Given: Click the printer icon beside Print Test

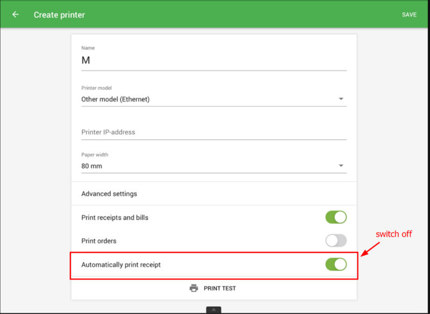Looking at the screenshot, I should click(x=194, y=288).
